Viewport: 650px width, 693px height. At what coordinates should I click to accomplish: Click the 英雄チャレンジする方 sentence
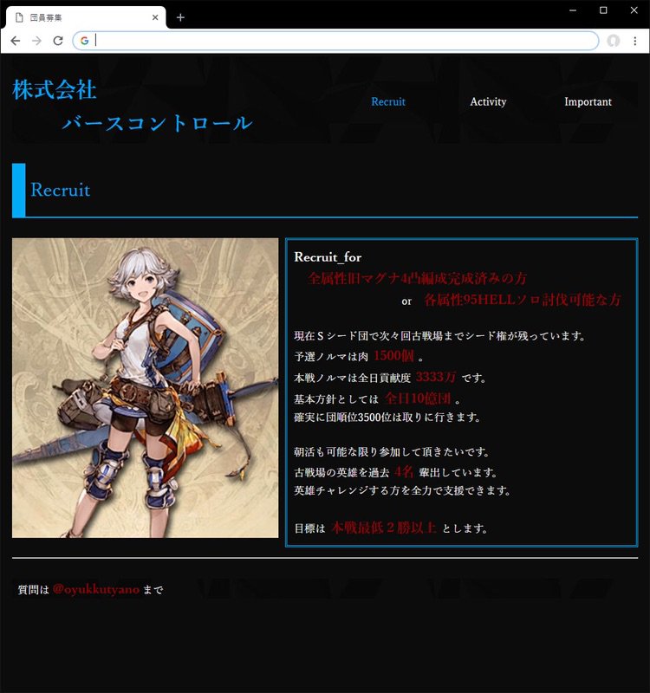(402, 490)
